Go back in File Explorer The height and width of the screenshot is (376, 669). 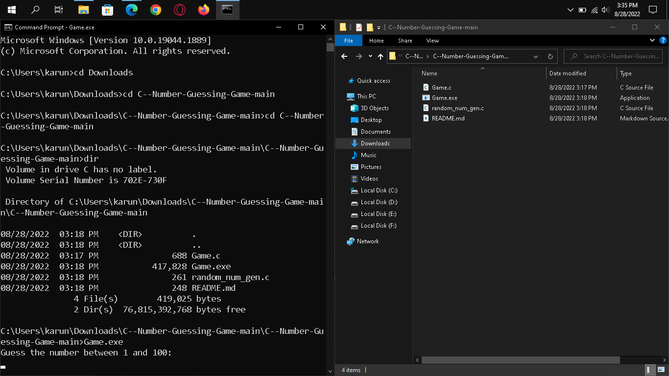344,56
